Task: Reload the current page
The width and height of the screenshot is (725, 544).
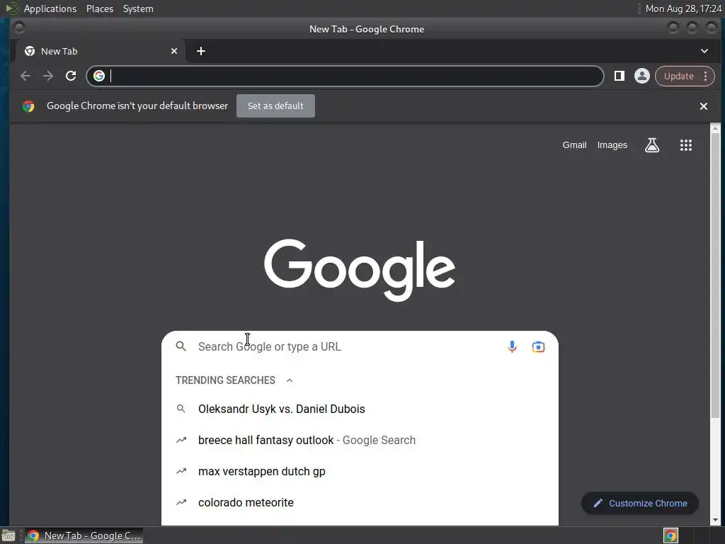Action: point(71,76)
